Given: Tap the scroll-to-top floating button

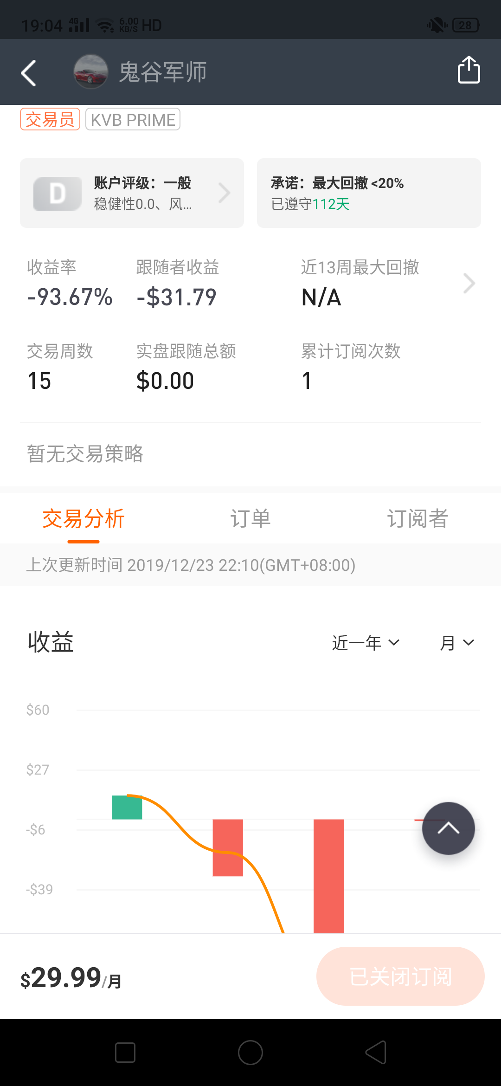Looking at the screenshot, I should coord(448,828).
